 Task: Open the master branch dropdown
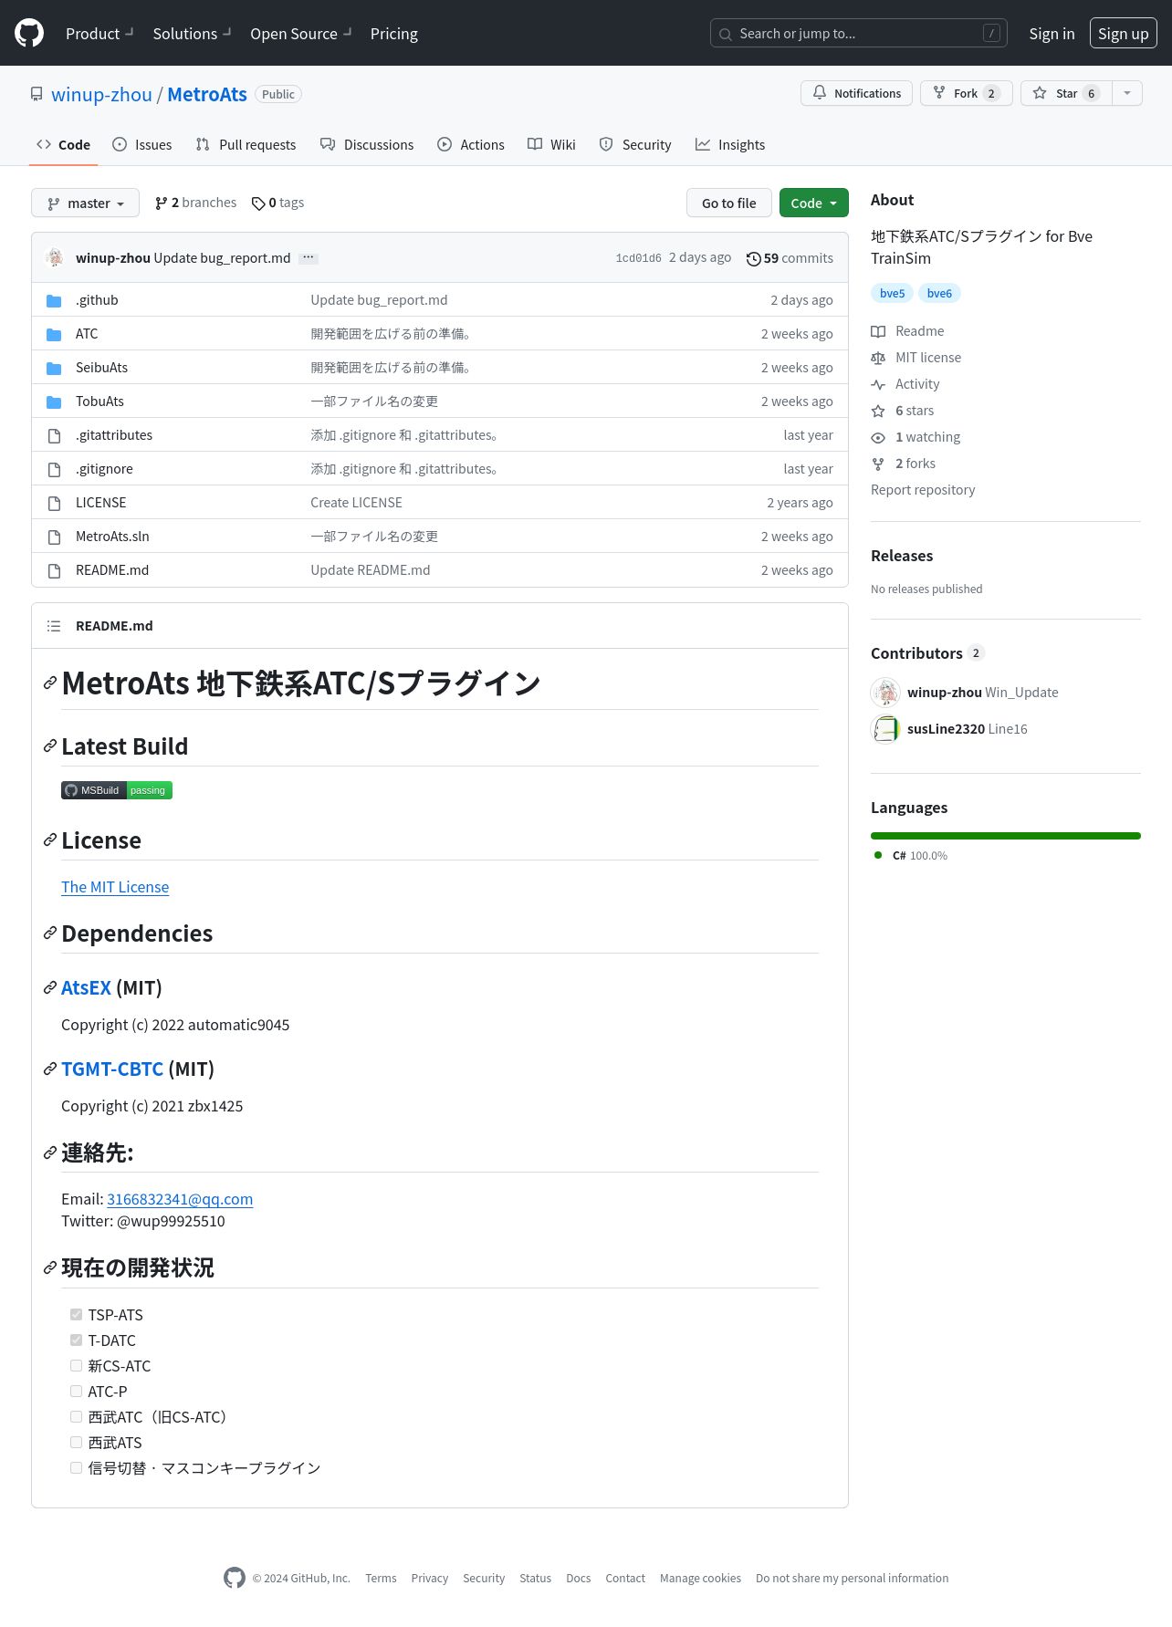[x=85, y=203]
